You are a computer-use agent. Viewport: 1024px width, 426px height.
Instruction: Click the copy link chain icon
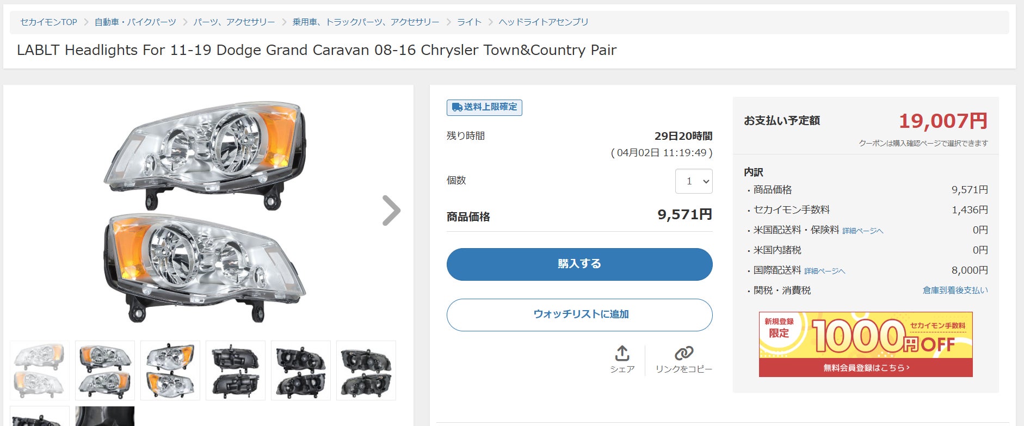coord(683,354)
